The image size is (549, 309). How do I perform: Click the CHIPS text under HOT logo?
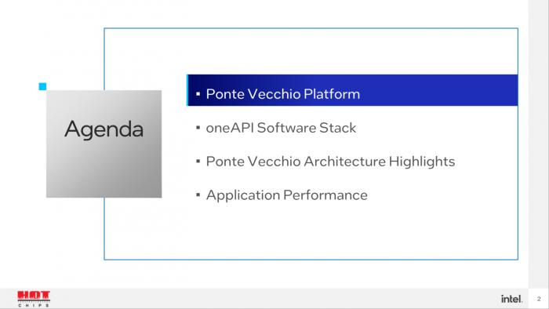point(34,306)
